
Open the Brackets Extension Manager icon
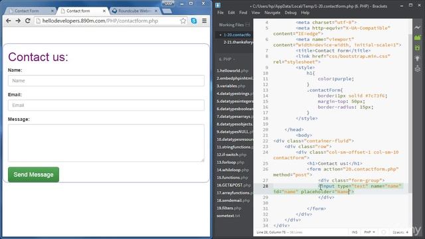418,37
